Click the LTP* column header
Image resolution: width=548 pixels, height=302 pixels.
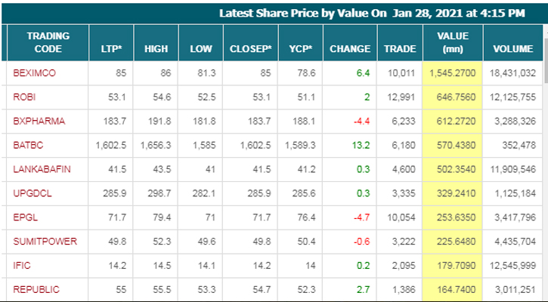click(112, 49)
